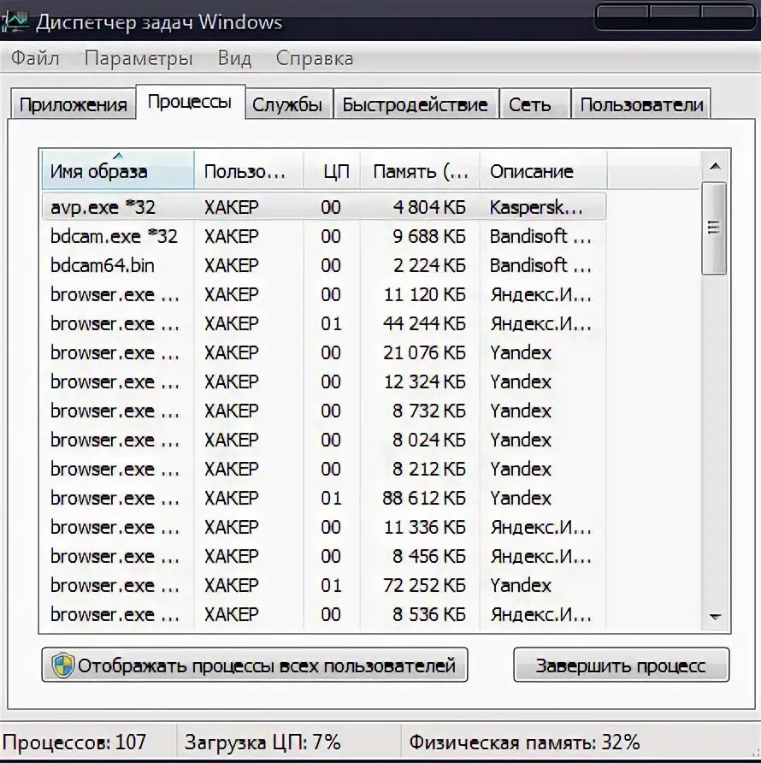This screenshot has width=761, height=763.
Task: Click the scrollbar down arrow
Action: click(x=715, y=617)
